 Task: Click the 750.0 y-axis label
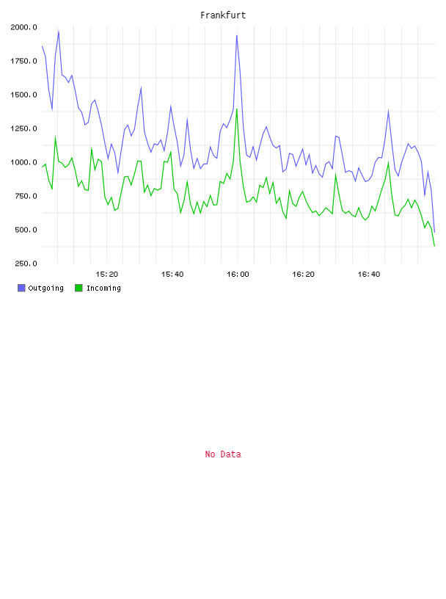click(x=26, y=196)
